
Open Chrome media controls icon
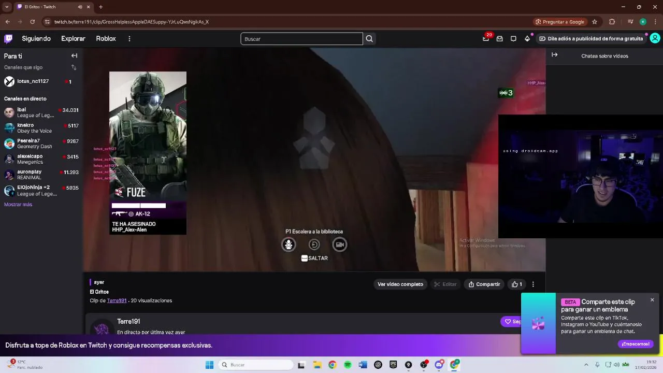630,22
